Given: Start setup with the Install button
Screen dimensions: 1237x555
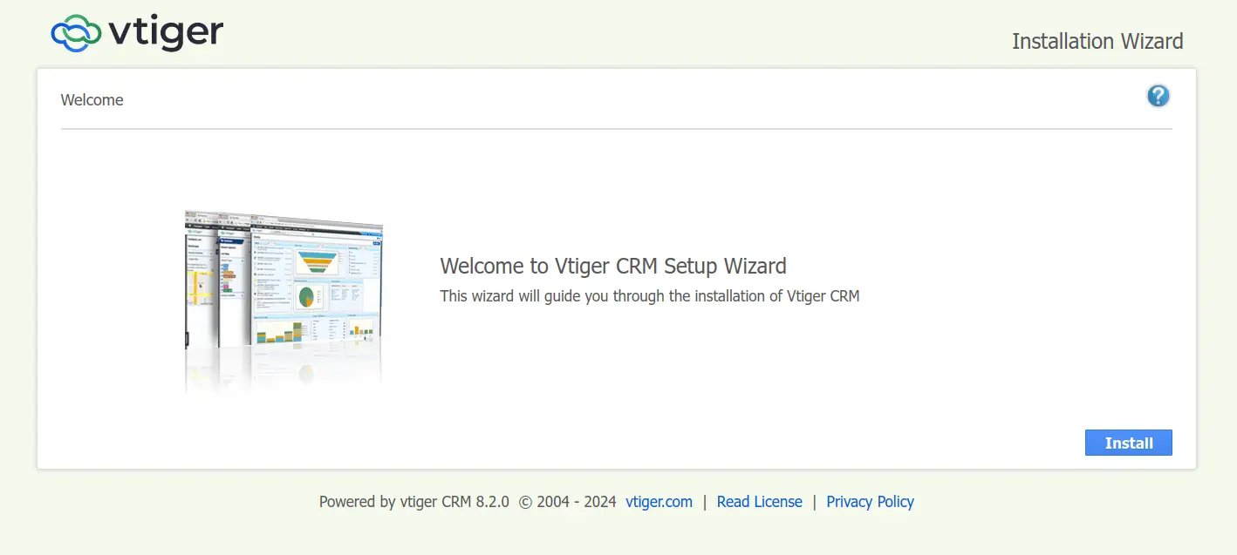Looking at the screenshot, I should click(x=1128, y=443).
